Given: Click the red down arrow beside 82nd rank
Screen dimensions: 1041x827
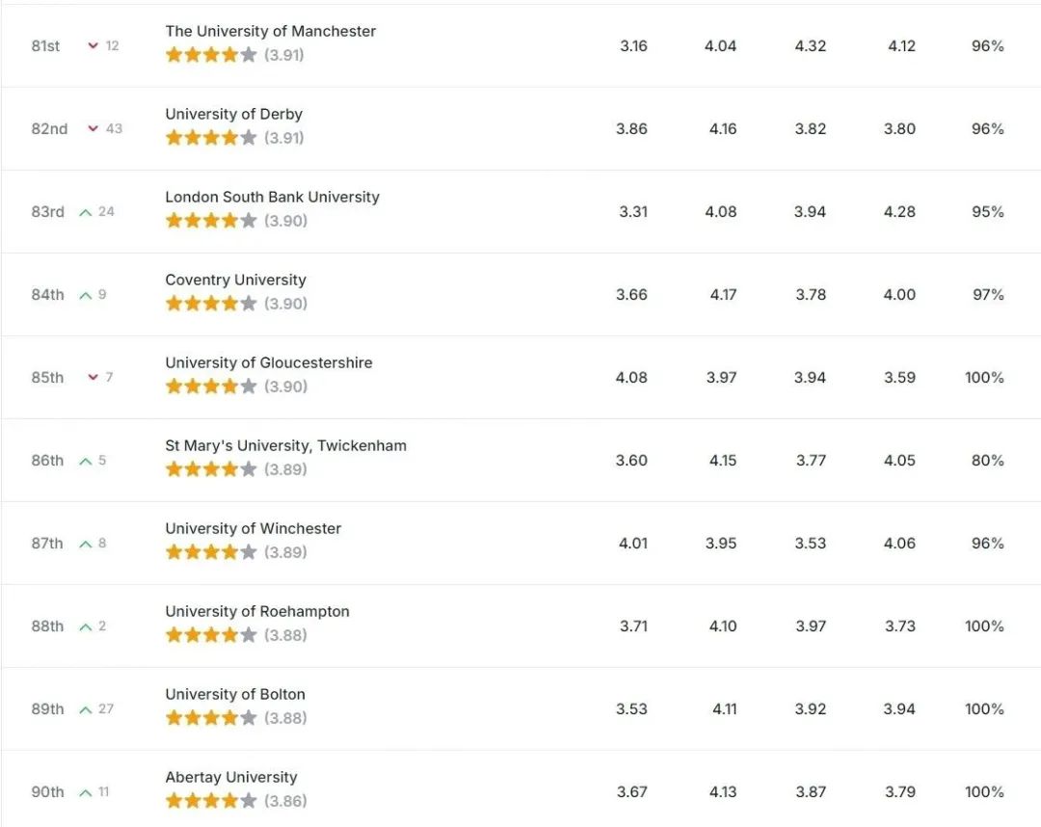Looking at the screenshot, I should click(93, 129).
